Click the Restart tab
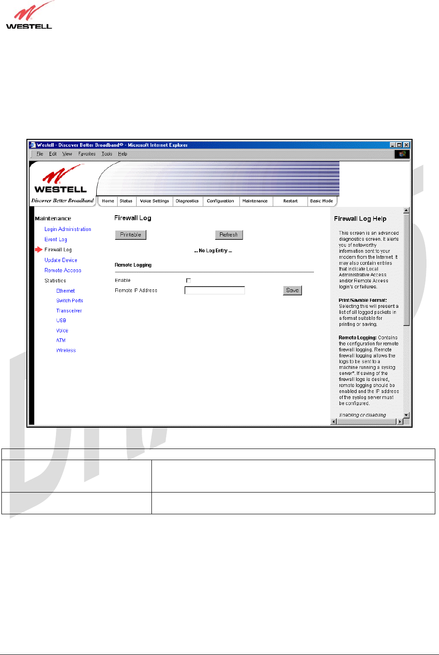The height and width of the screenshot is (655, 439). click(290, 201)
